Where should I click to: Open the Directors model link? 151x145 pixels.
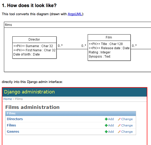click(15, 119)
